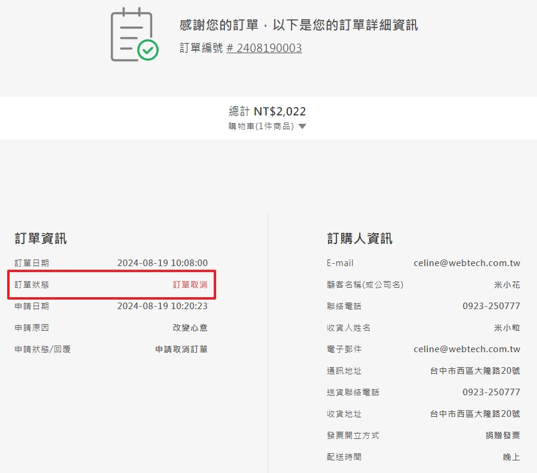Click the 申請取消訂單 status reply value
The width and height of the screenshot is (537, 473).
pyautogui.click(x=181, y=349)
